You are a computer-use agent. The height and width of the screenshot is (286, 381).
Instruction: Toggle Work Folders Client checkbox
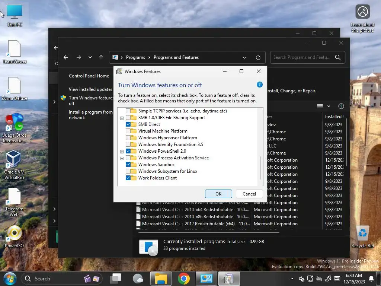click(x=128, y=178)
